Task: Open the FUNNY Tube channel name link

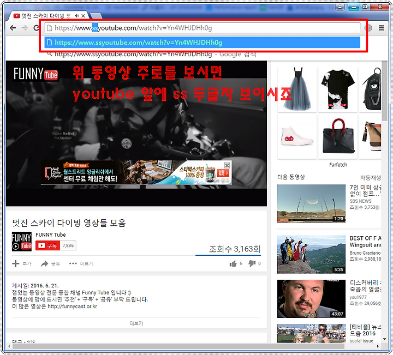Action: click(x=51, y=234)
